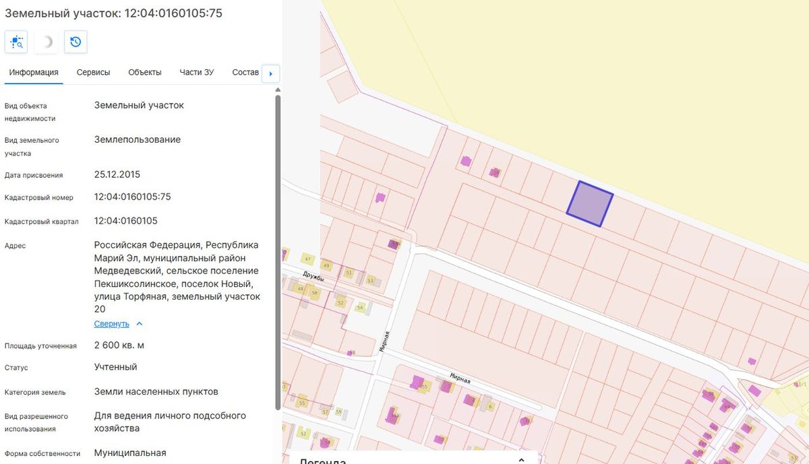Click the Кадастровый номер value 12:04:0160105:75
Screen dimensions: 809x464
click(x=133, y=197)
